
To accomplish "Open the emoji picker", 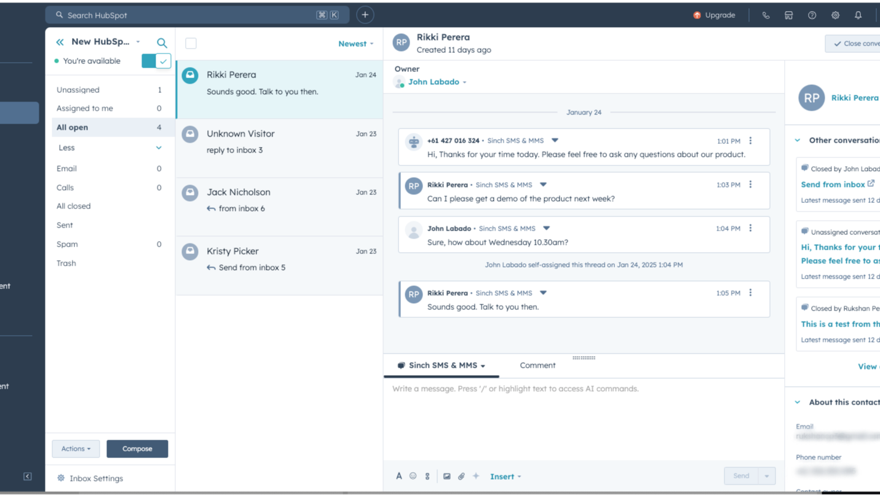I will [x=413, y=476].
